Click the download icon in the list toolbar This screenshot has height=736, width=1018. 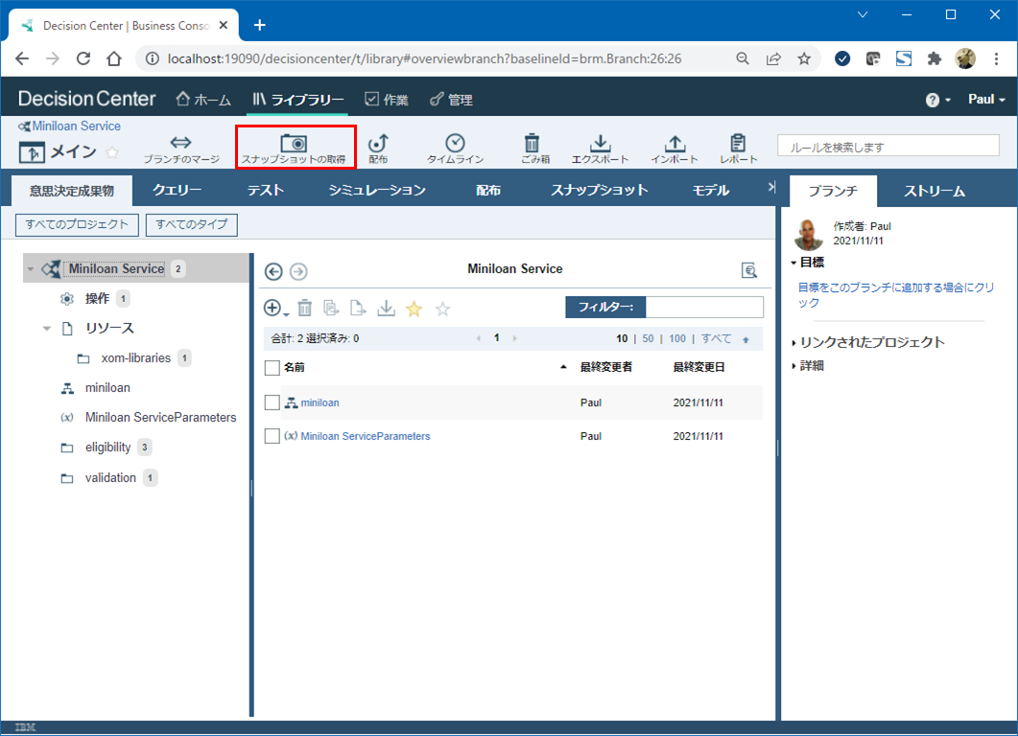[x=386, y=308]
